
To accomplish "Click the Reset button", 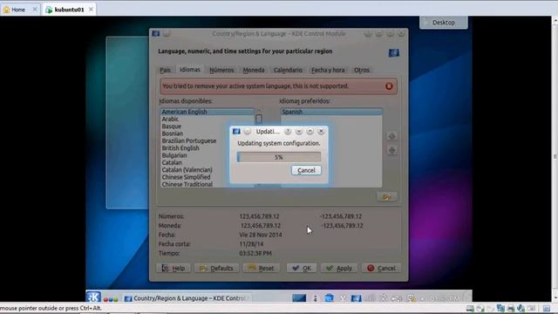I will click(261, 268).
